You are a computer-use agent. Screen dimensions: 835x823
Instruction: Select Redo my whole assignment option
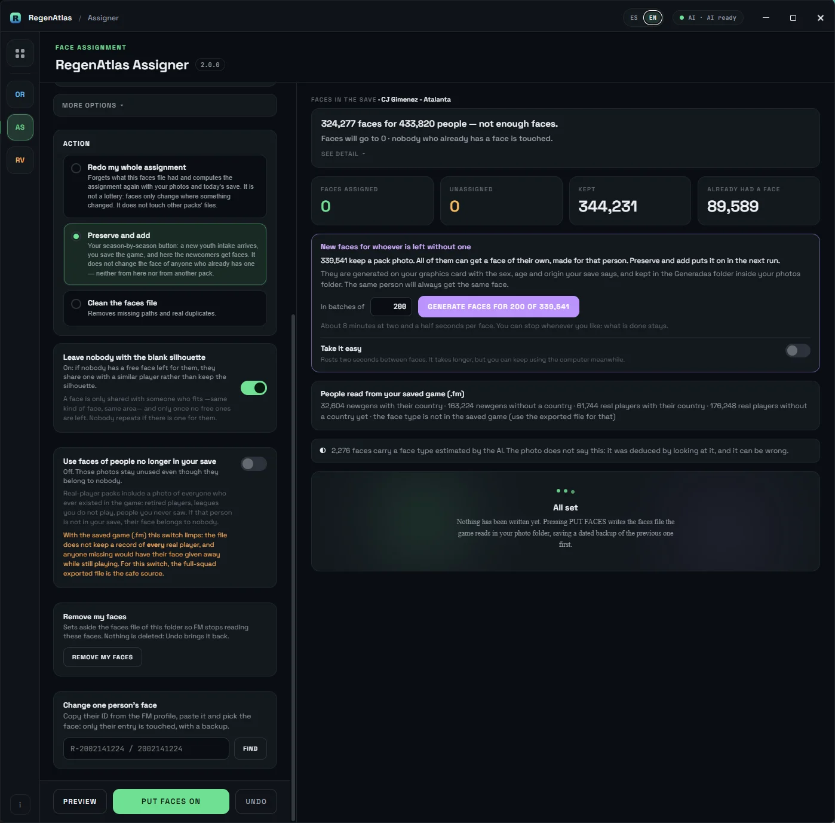pyautogui.click(x=165, y=186)
